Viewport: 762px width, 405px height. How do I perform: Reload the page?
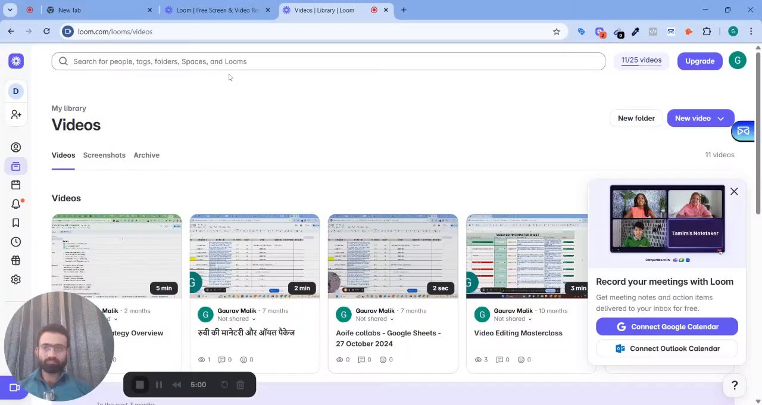click(46, 32)
